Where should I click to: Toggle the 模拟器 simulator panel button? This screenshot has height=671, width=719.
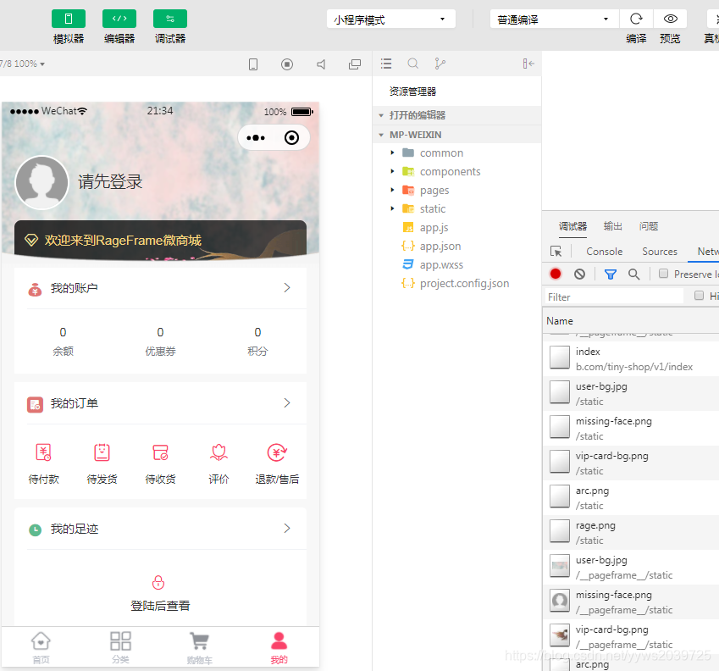click(69, 19)
